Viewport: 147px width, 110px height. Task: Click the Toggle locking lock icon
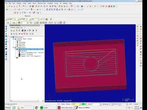11,34
